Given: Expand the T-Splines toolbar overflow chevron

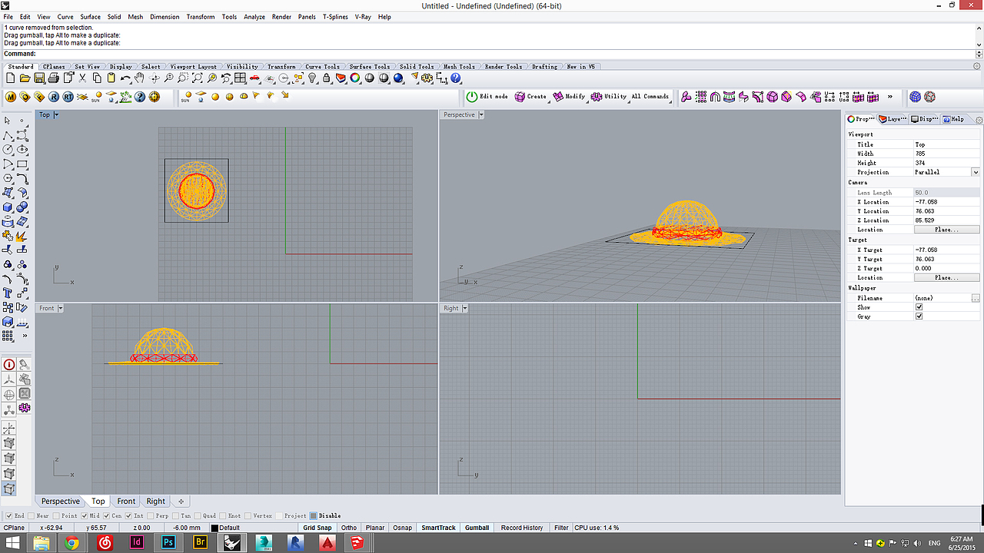Looking at the screenshot, I should point(890,97).
